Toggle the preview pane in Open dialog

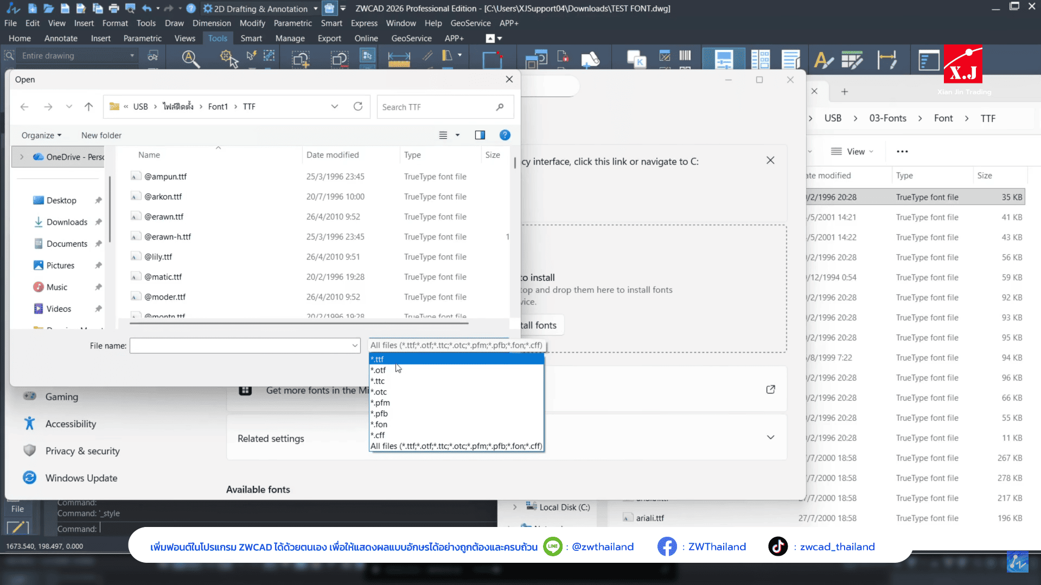pos(480,135)
